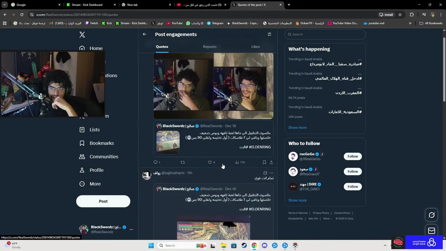Click Show more under Who to follow
The width and height of the screenshot is (446, 251).
[298, 200]
